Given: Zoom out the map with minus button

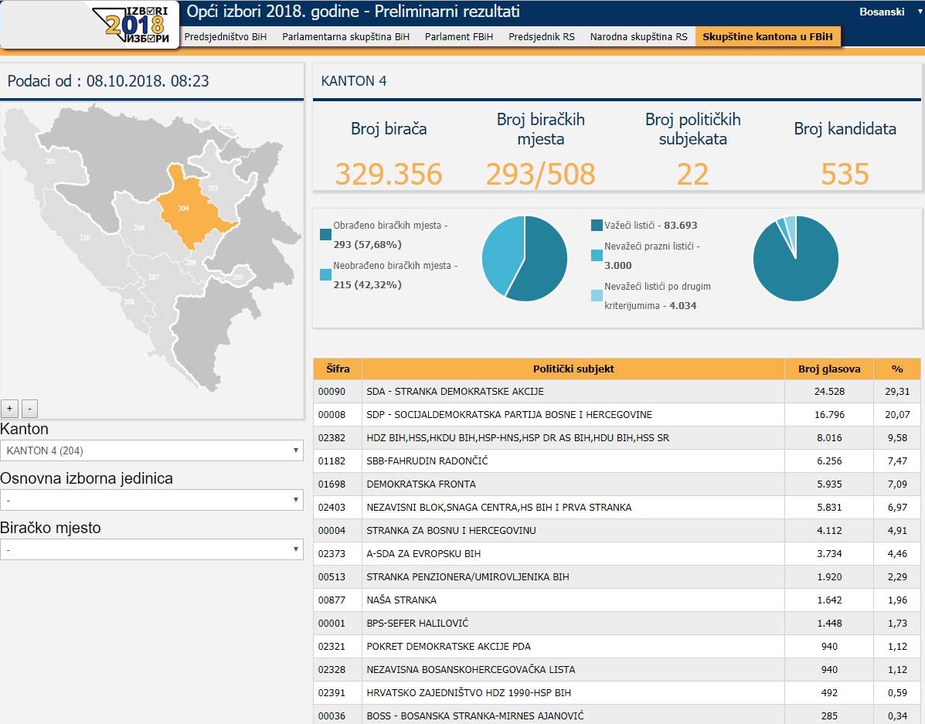Looking at the screenshot, I should coord(29,409).
